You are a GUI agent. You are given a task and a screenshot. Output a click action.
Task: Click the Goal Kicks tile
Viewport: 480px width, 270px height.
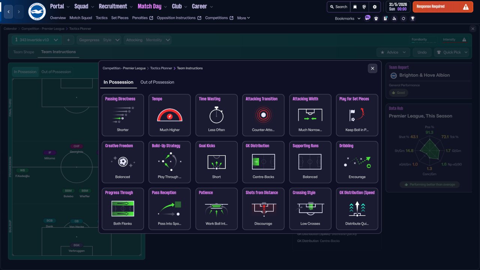point(216,162)
